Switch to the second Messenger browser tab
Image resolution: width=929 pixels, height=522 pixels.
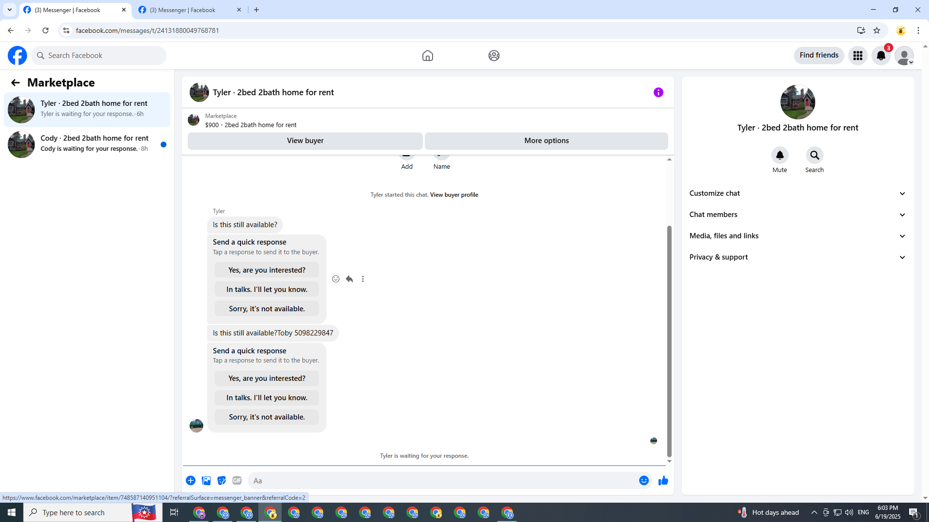click(x=190, y=10)
